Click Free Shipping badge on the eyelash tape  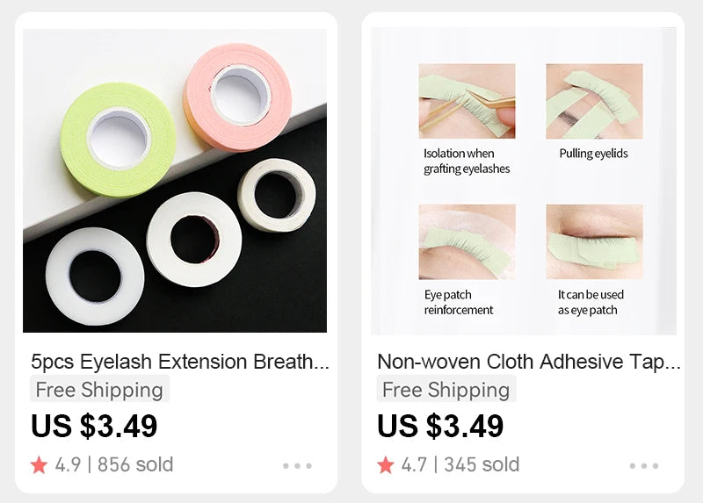(99, 390)
